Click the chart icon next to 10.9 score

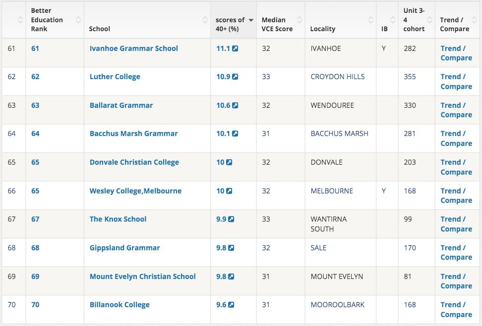[x=235, y=77]
